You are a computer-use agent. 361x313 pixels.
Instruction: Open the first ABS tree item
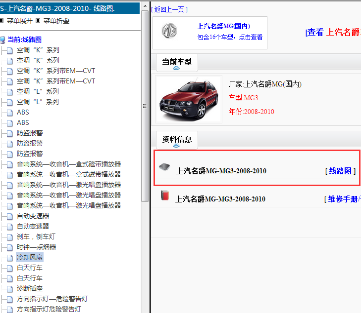click(x=23, y=113)
